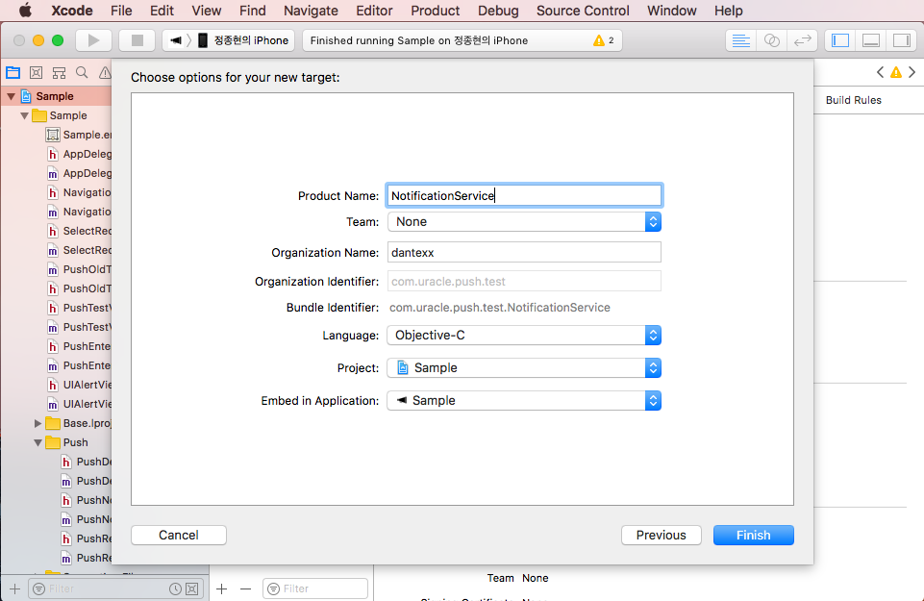Viewport: 924px width, 601px height.
Task: Click the Bundle Identifier value text
Action: [500, 308]
